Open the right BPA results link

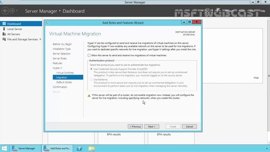pyautogui.click(x=164, y=134)
